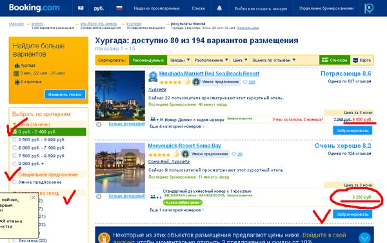Click the Moevenpick five-star rating icons

point(159,155)
